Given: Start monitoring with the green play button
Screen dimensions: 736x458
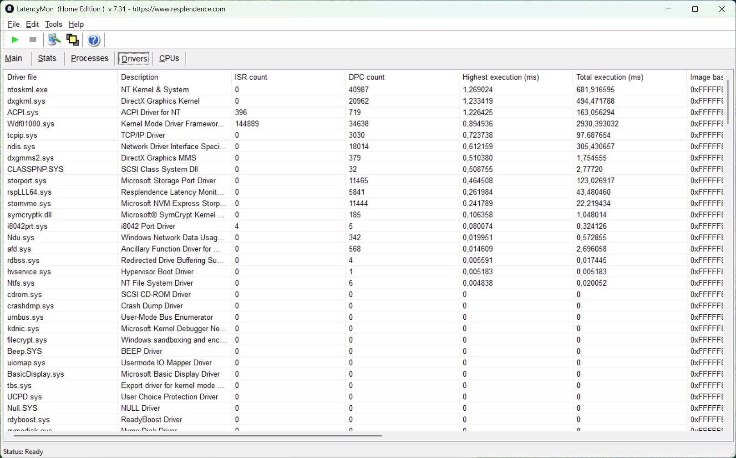Looking at the screenshot, I should pyautogui.click(x=15, y=40).
